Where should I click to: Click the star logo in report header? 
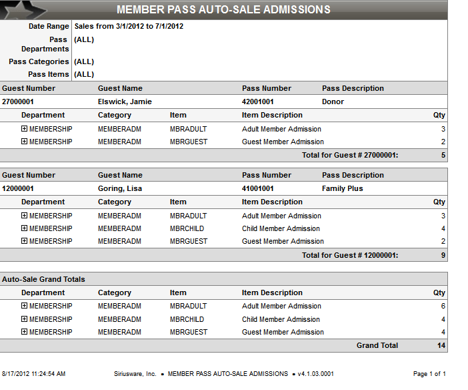pos(23,9)
